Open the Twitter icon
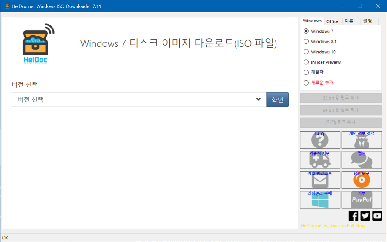The image size is (387, 242). [x=365, y=216]
